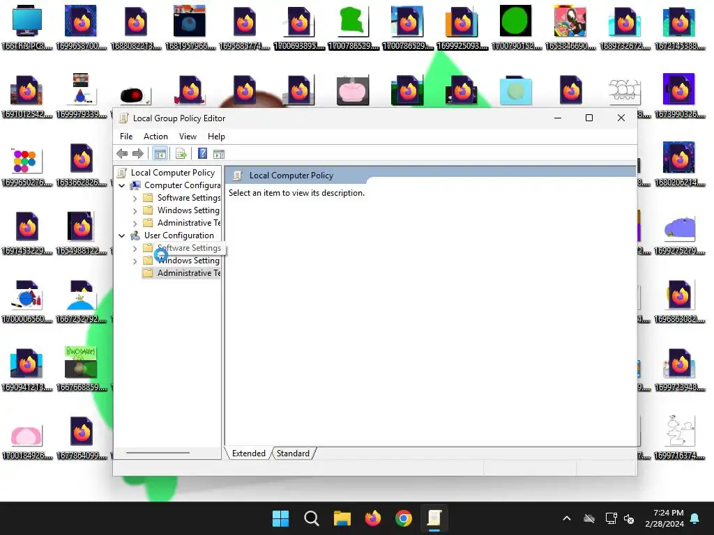Collapse the Computer Configuration node
Viewport: 714px width, 535px height.
[x=121, y=185]
